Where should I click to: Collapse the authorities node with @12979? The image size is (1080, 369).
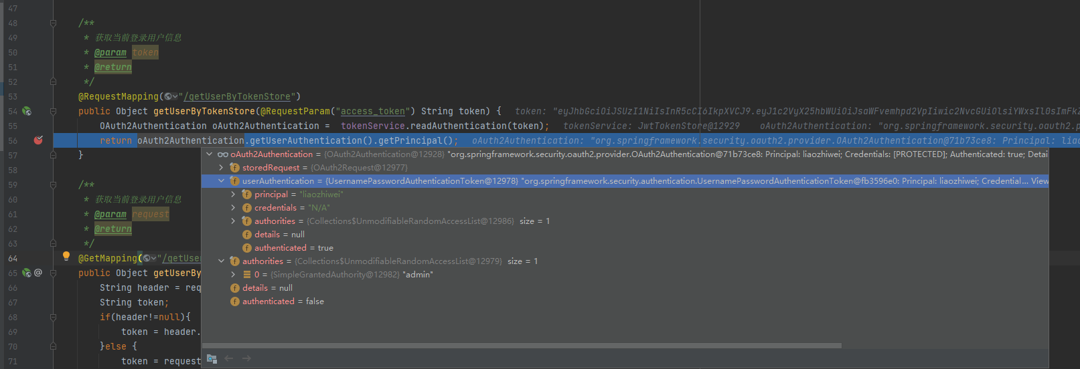click(x=221, y=261)
